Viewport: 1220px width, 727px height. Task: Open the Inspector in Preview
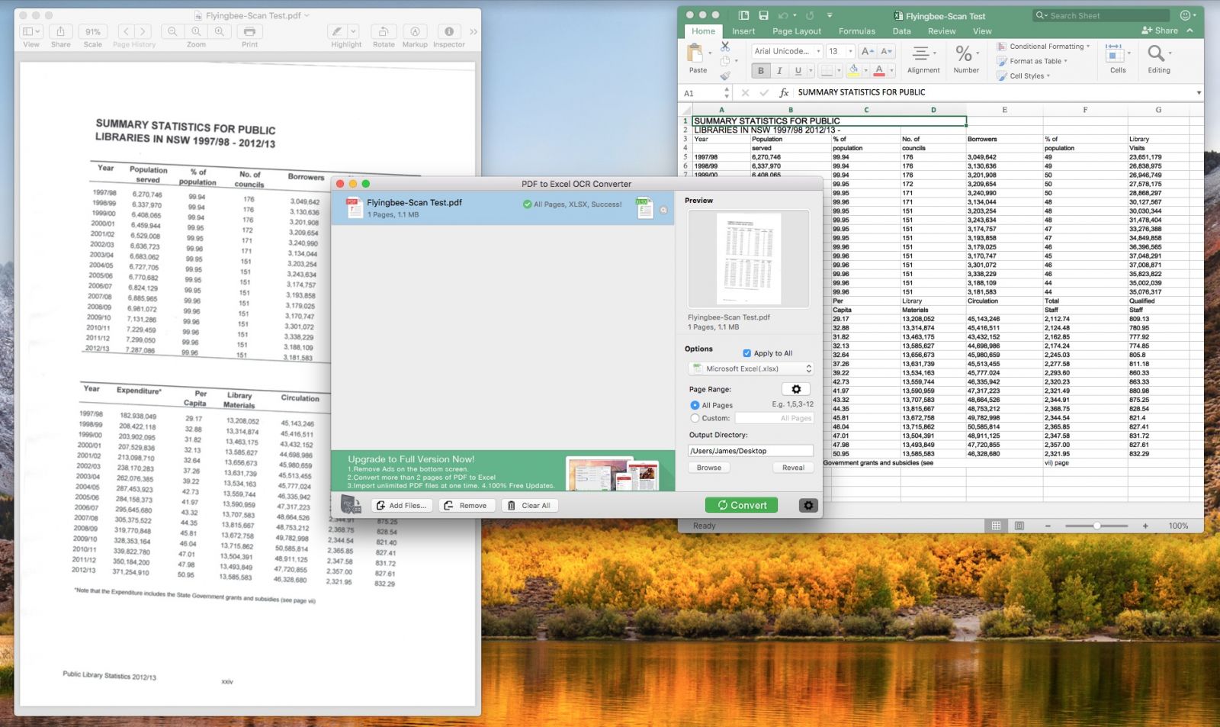tap(449, 31)
